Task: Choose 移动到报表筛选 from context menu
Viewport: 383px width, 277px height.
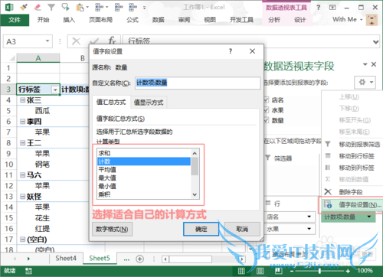Action: pyautogui.click(x=353, y=145)
